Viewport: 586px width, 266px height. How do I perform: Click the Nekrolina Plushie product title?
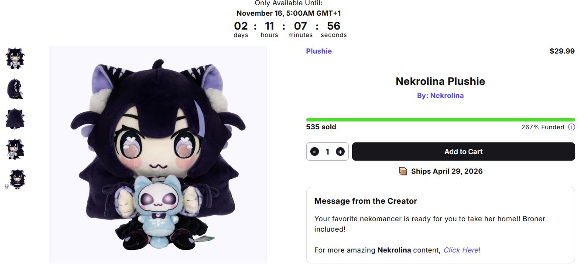[440, 81]
